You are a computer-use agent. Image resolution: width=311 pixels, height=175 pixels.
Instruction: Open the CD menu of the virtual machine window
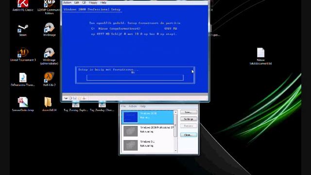tap(84, 2)
